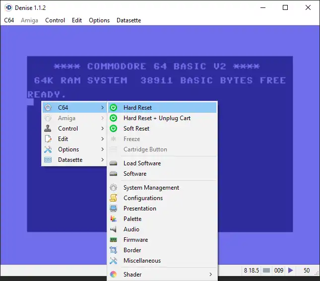Screen dimensions: 320x281
Task: Click the Datasette cassette icon
Action: [48, 160]
